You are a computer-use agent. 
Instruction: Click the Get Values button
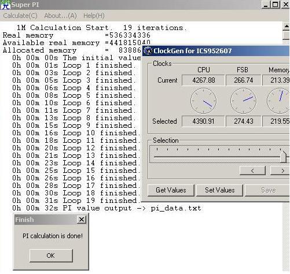tap(171, 190)
